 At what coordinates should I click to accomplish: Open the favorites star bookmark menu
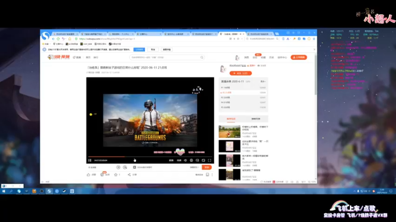click(x=46, y=44)
